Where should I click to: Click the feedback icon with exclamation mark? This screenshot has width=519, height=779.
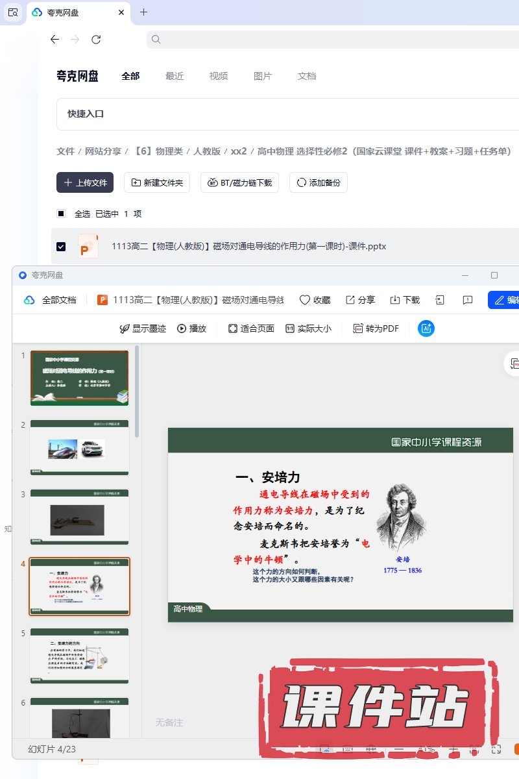pyautogui.click(x=467, y=300)
